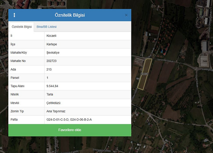Click the Şevkatiye neighborhood value
Image resolution: width=213 pixels, height=153 pixels.
click(x=53, y=53)
